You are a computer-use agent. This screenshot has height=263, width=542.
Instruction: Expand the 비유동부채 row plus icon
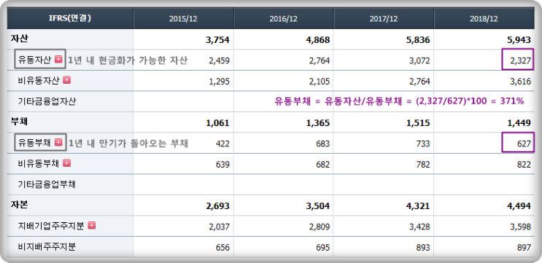click(67, 163)
